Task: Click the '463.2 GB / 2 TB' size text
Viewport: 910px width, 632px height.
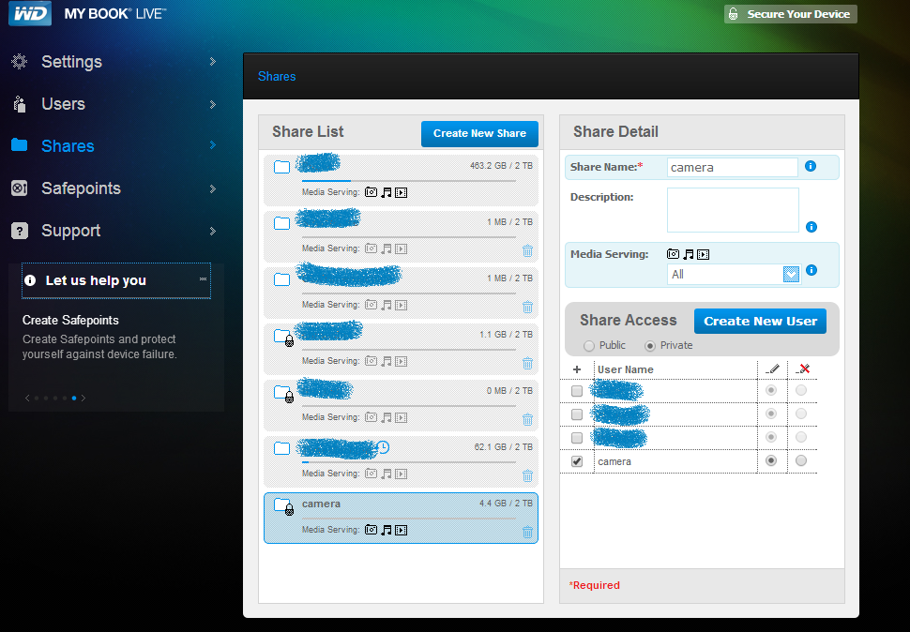Action: click(501, 166)
